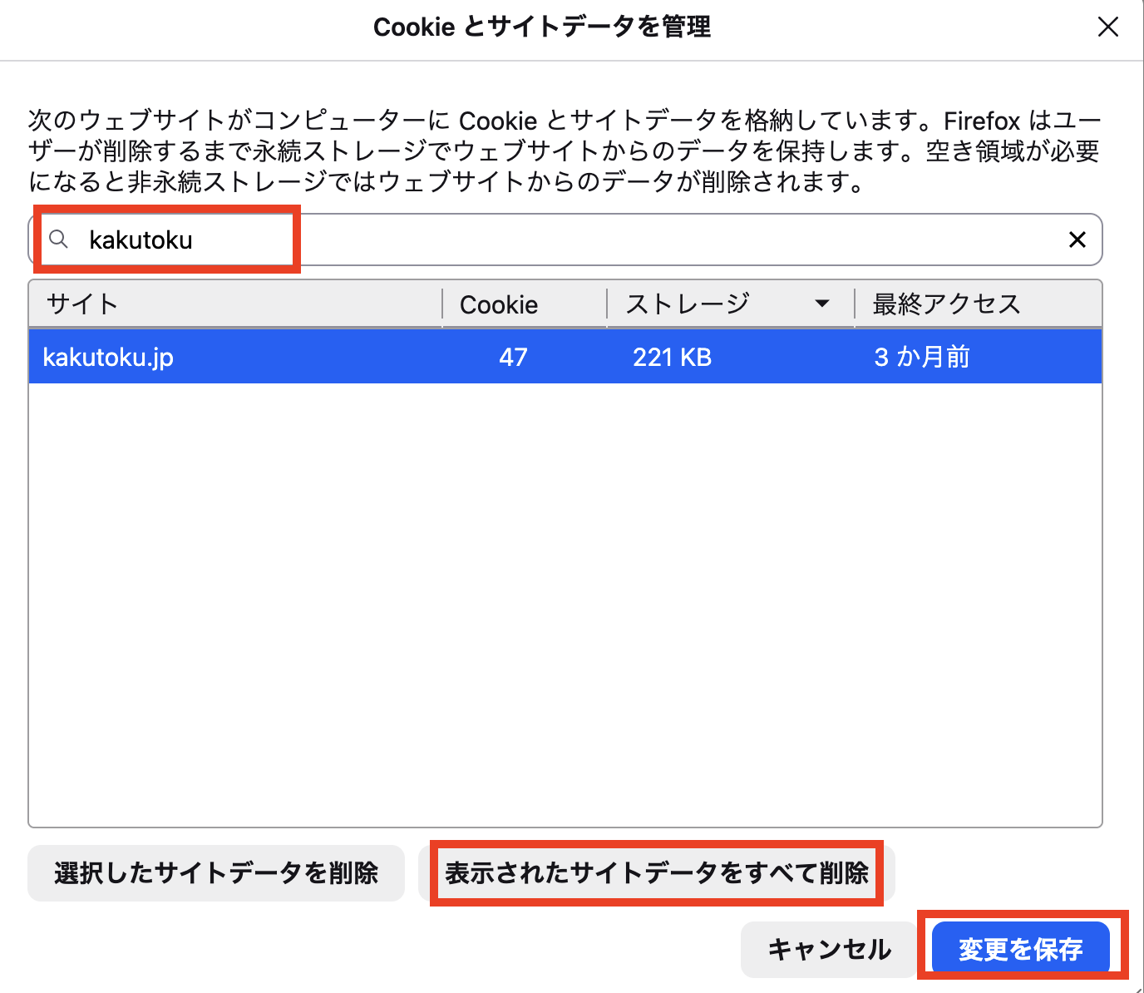
Task: Open the sort direction indicator in the storage header
Action: click(x=823, y=304)
